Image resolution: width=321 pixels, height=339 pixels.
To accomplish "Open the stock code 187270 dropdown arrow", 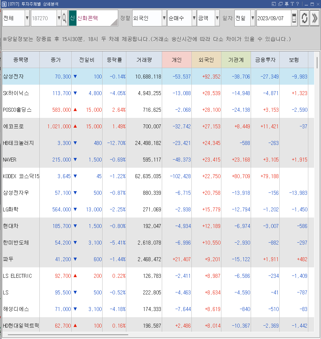I will coord(59,18).
